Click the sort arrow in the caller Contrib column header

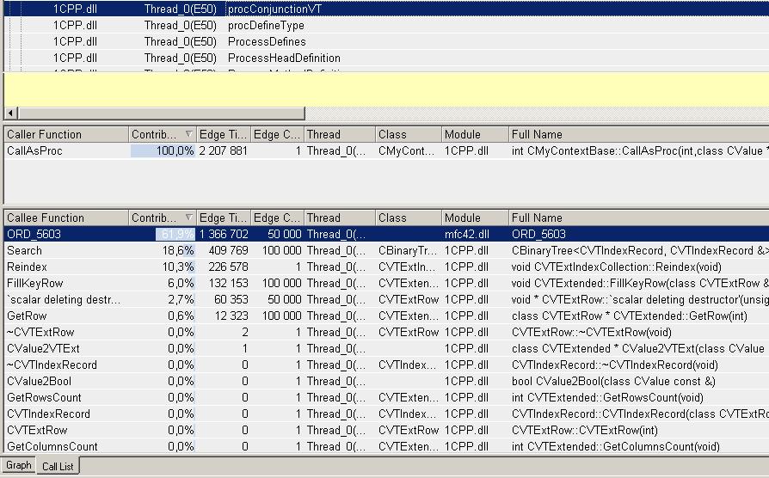coord(189,135)
